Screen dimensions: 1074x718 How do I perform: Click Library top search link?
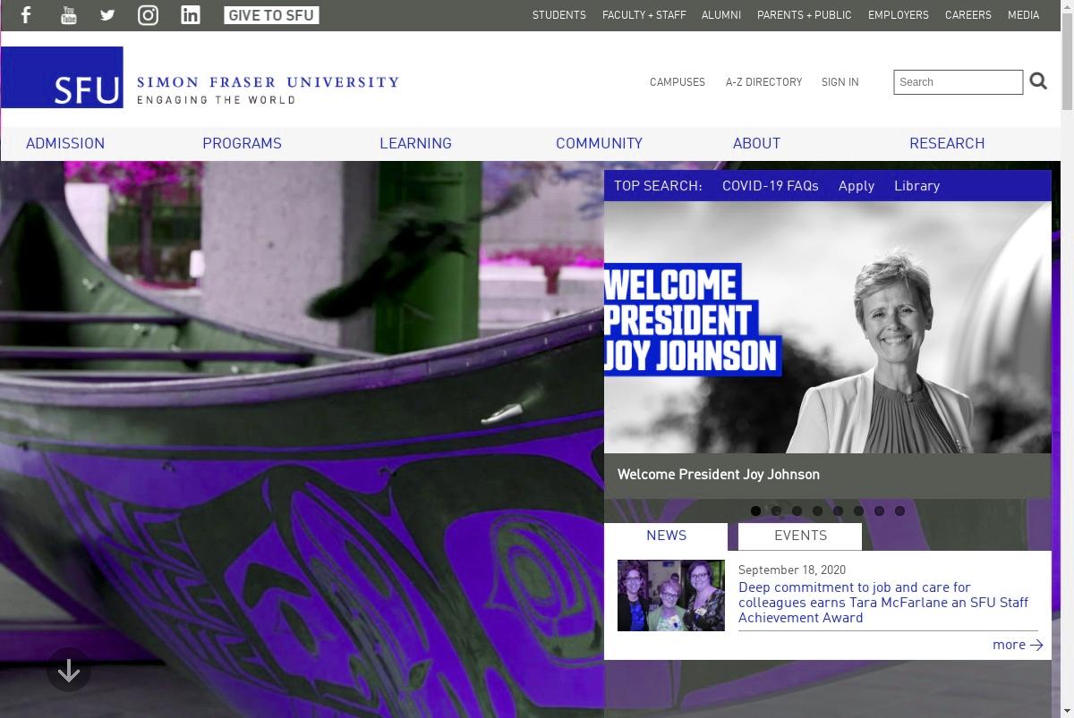[x=916, y=186]
